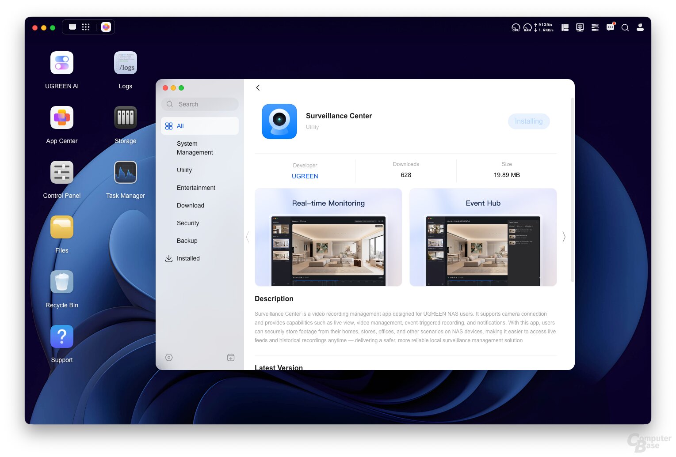This screenshot has width=676, height=457.
Task: Show next screenshot with right chevron
Action: point(564,237)
